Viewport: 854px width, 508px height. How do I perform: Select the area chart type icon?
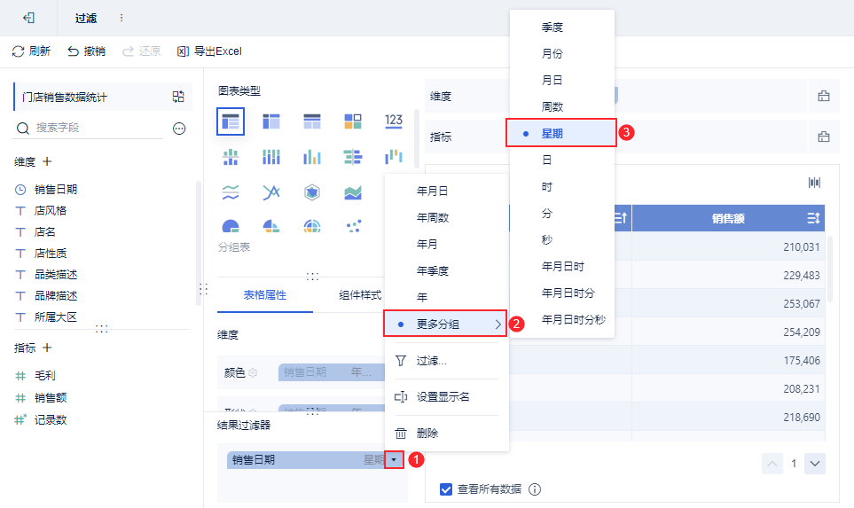click(353, 192)
